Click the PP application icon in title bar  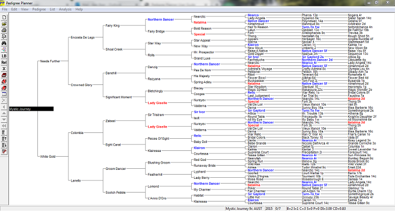3,3
